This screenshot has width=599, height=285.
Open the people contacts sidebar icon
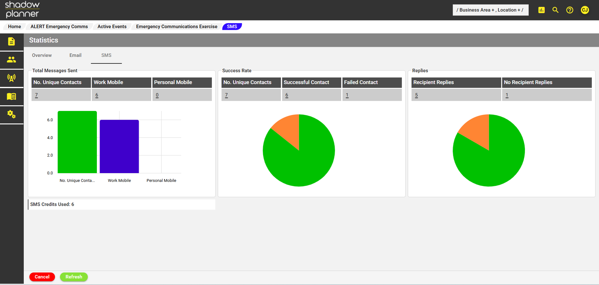11,60
